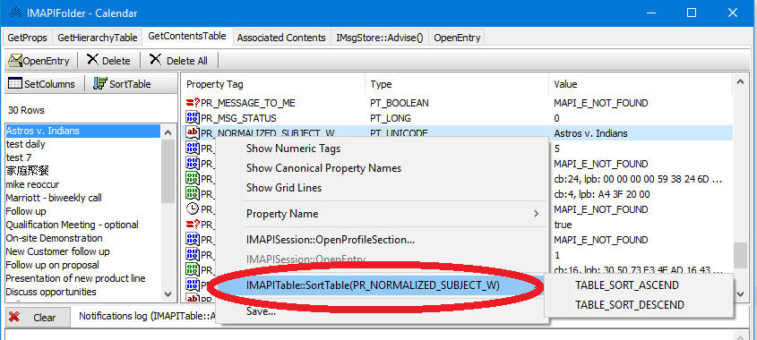Image resolution: width=757 pixels, height=340 pixels.
Task: Select Marriott - biweekly call row
Action: 83,198
